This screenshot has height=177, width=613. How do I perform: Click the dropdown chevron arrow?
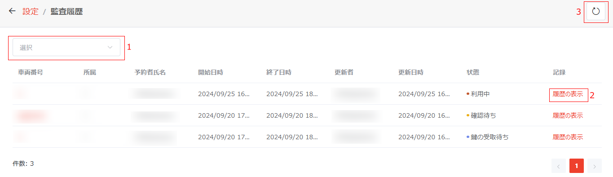point(110,47)
